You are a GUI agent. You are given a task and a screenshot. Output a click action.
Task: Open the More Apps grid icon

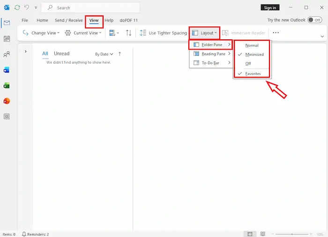7,117
